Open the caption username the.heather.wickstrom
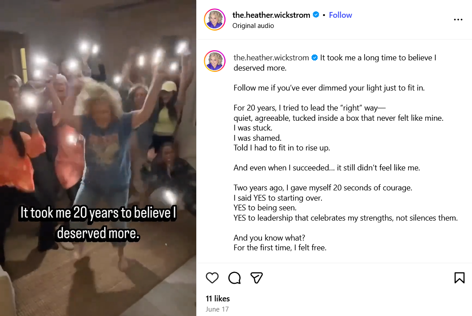472x316 pixels. click(x=272, y=58)
